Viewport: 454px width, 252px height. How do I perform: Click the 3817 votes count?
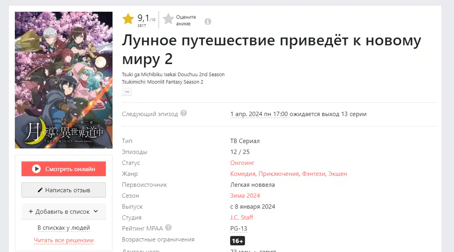pyautogui.click(x=141, y=25)
